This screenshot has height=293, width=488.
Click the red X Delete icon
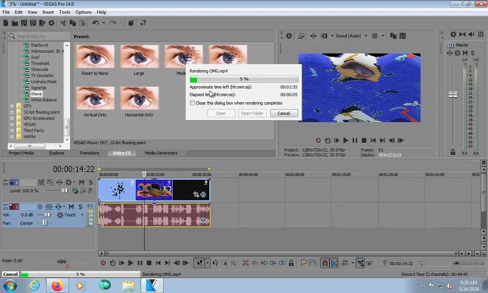coord(246,263)
